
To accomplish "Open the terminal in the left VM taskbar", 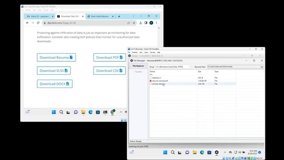I will [x=105, y=112].
